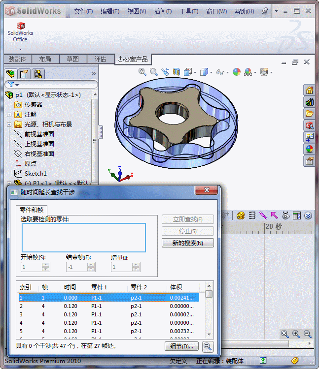This screenshot has height=369, width=319.
Task: Click the View Settings monitor icon
Action: pyautogui.click(x=264, y=72)
